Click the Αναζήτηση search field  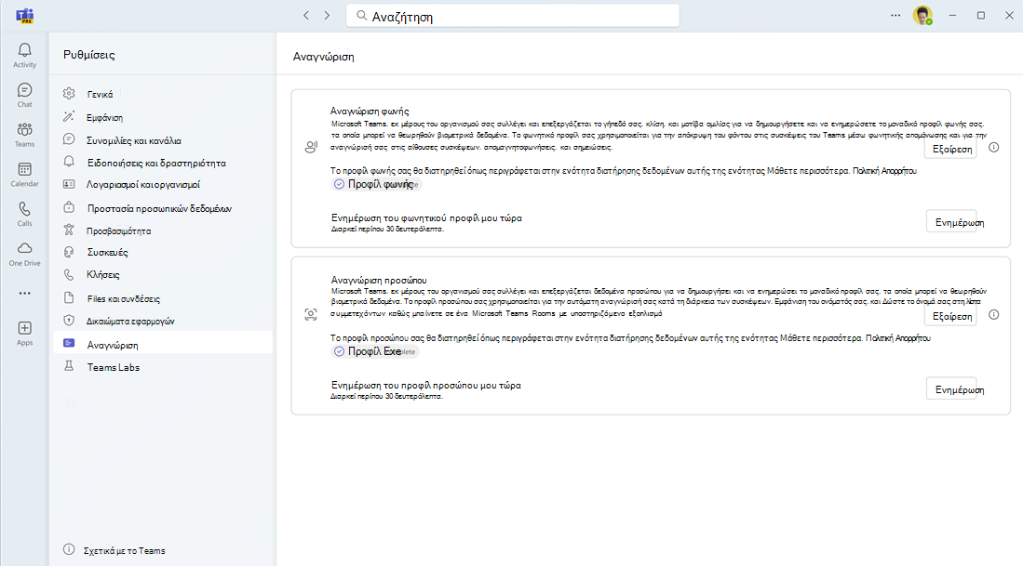(513, 17)
